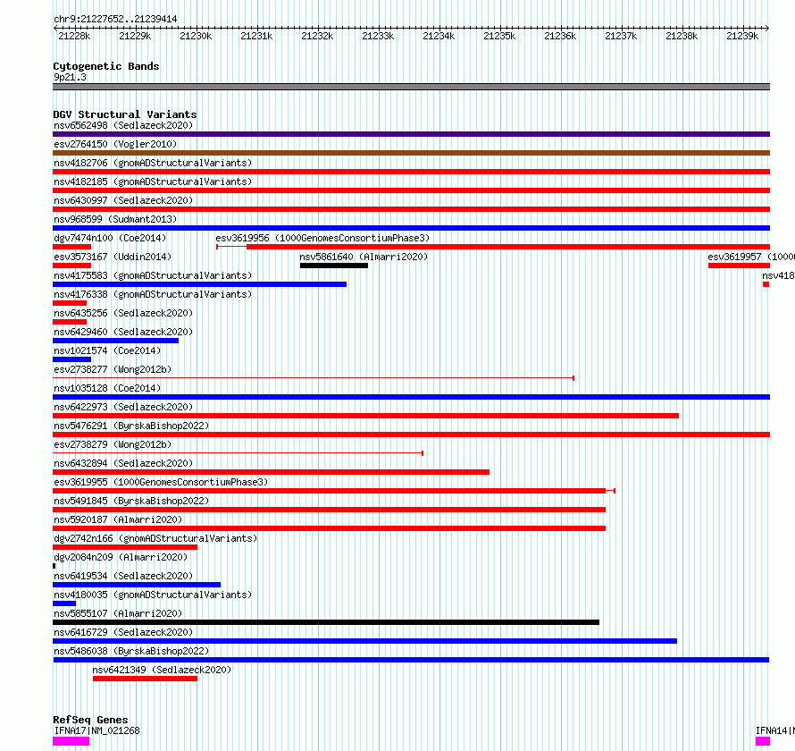Image resolution: width=795 pixels, height=751 pixels.
Task: Click the red nsv6432894 variant bar
Action: [272, 472]
